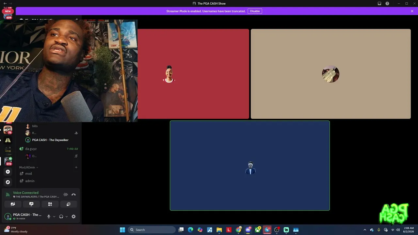
Task: Open the soundboard
Action: pos(69,204)
